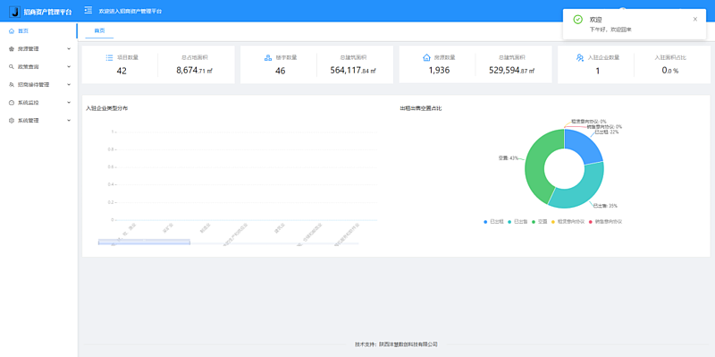The image size is (715, 357).
Task: Click the J platform logo icon
Action: 14,12
